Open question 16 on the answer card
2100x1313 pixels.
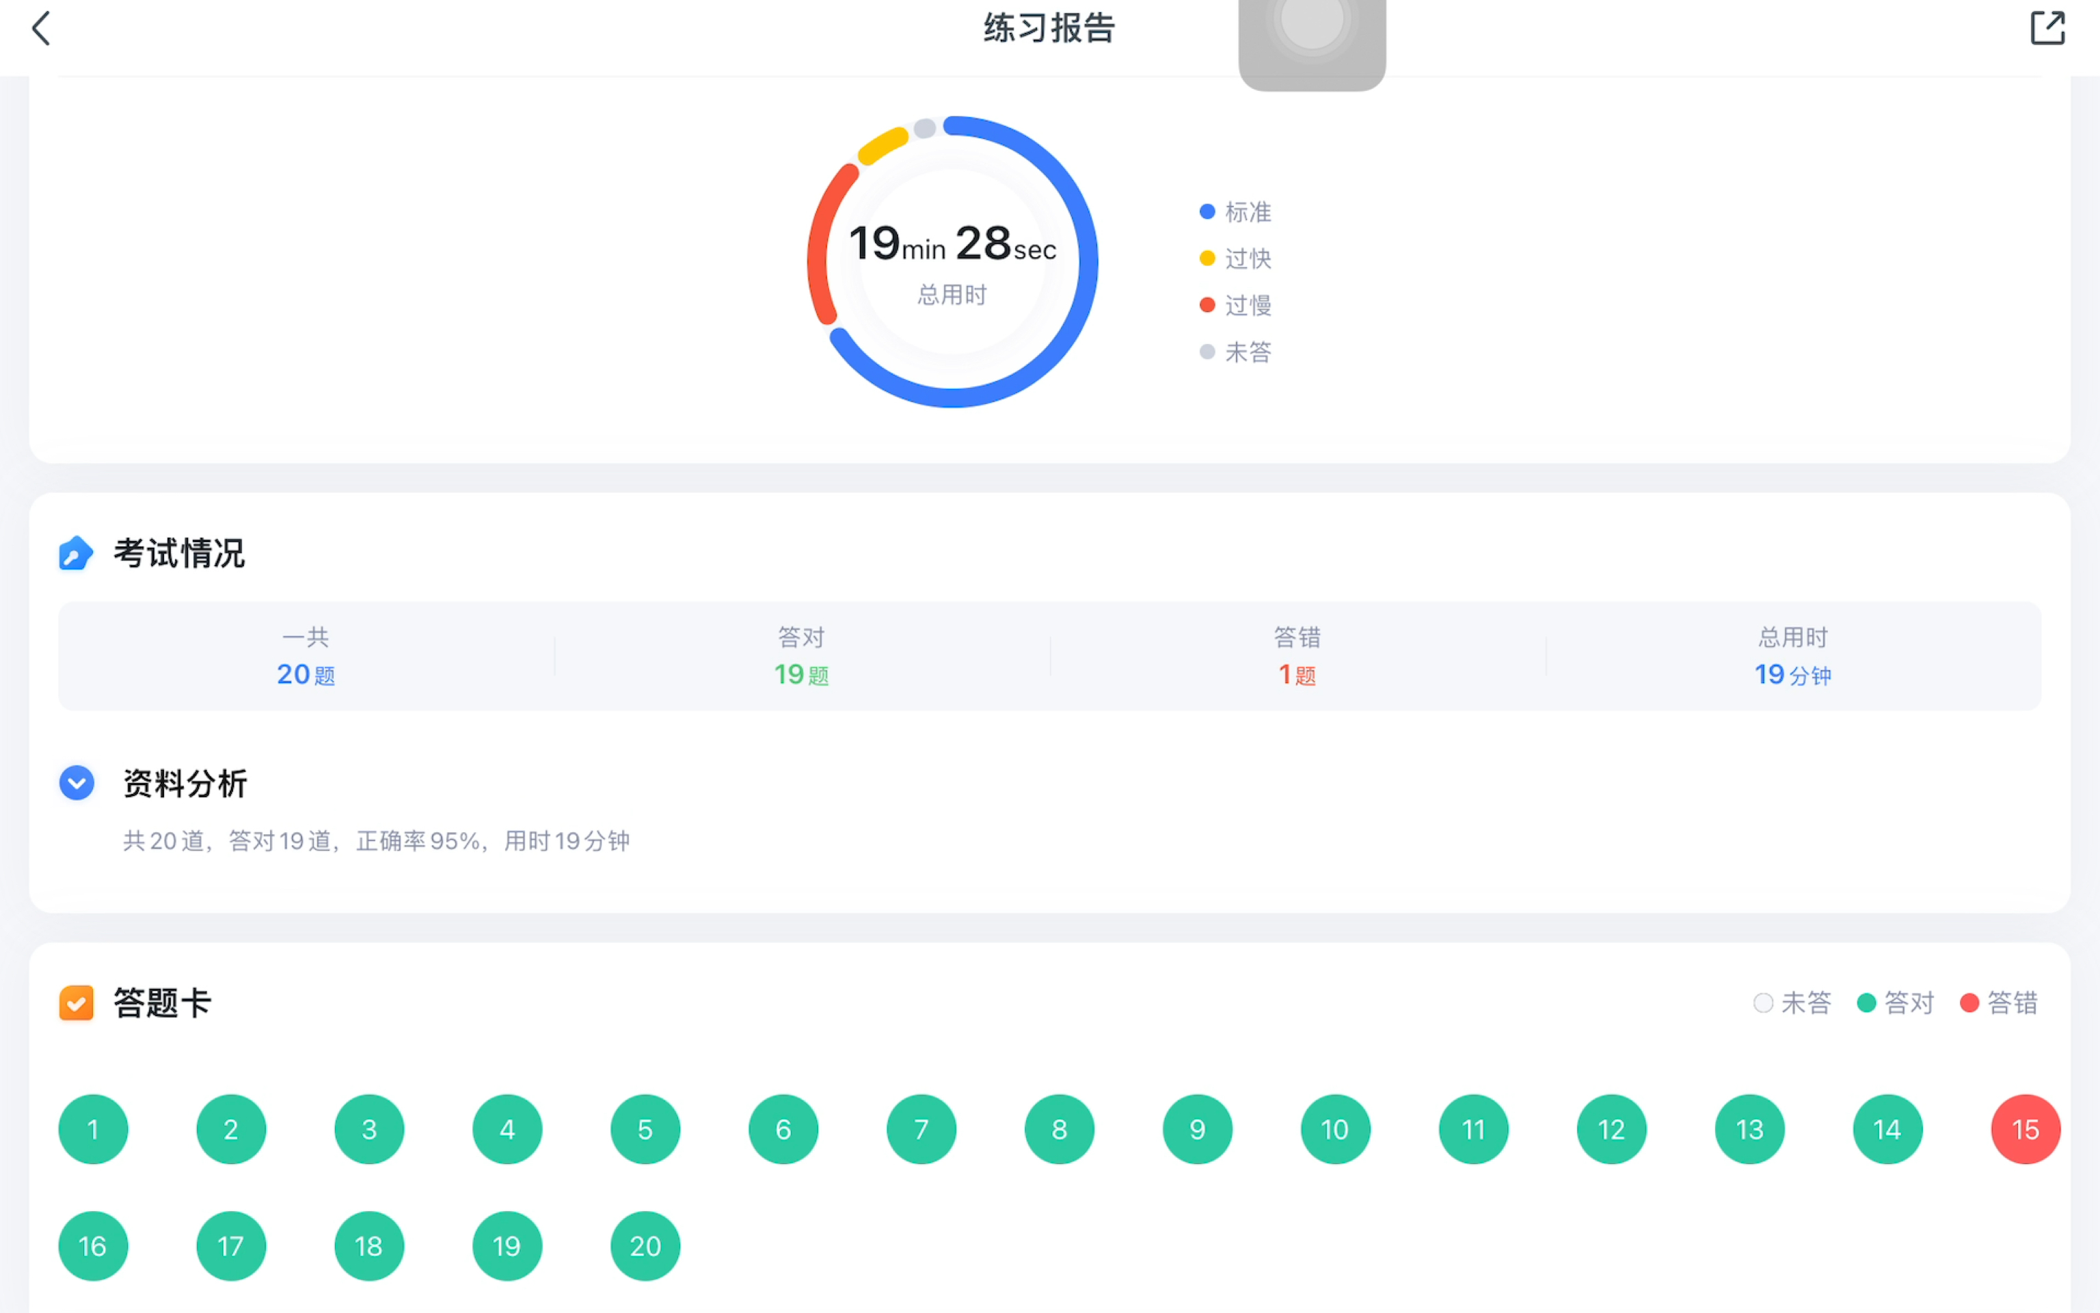pyautogui.click(x=93, y=1245)
